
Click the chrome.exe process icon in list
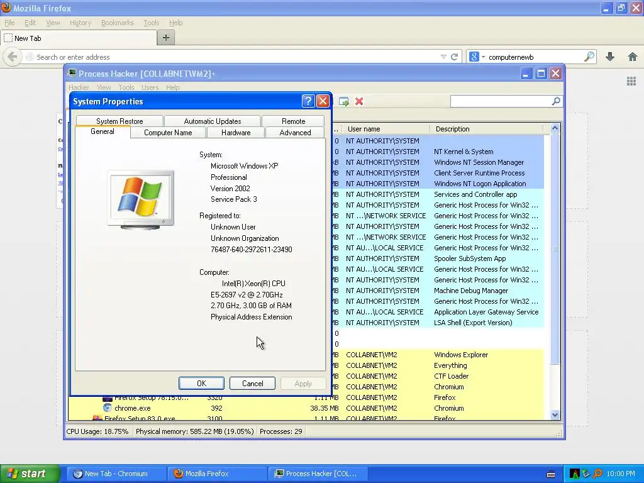pos(107,408)
